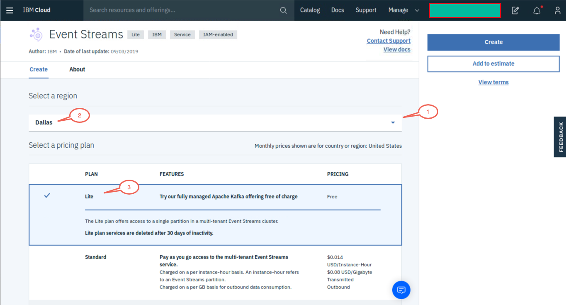Switch to the About tab
This screenshot has height=305, width=566.
[x=77, y=70]
